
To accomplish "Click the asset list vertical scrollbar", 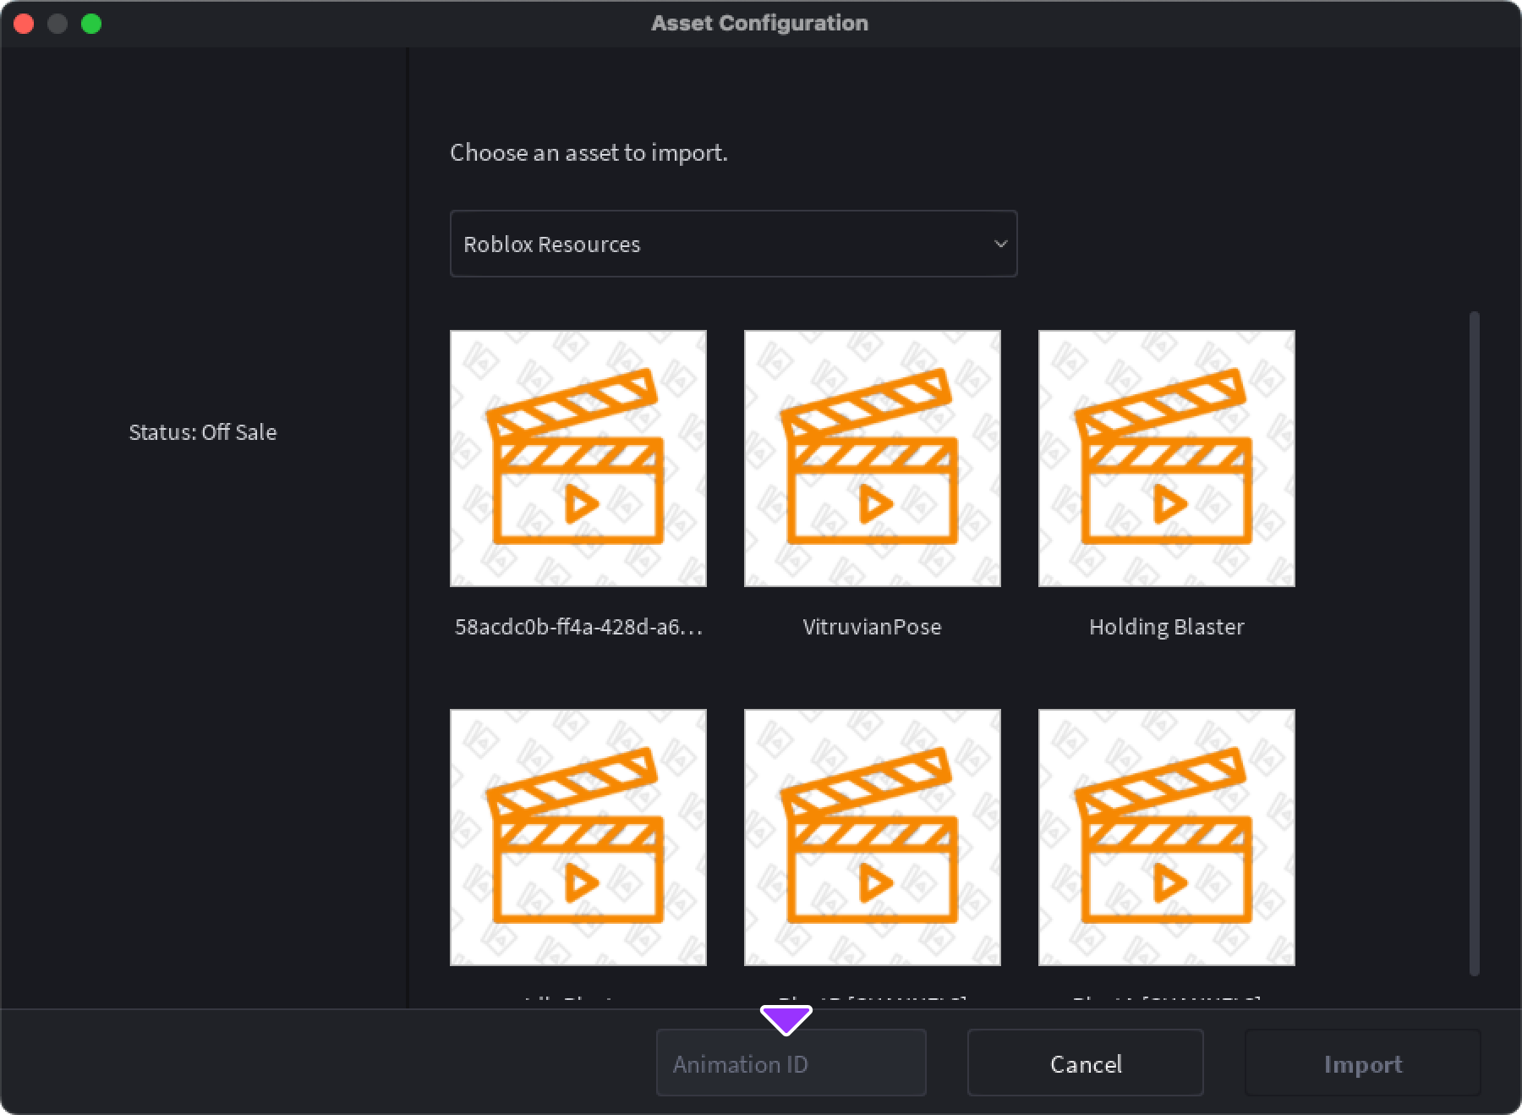I will (x=1475, y=643).
